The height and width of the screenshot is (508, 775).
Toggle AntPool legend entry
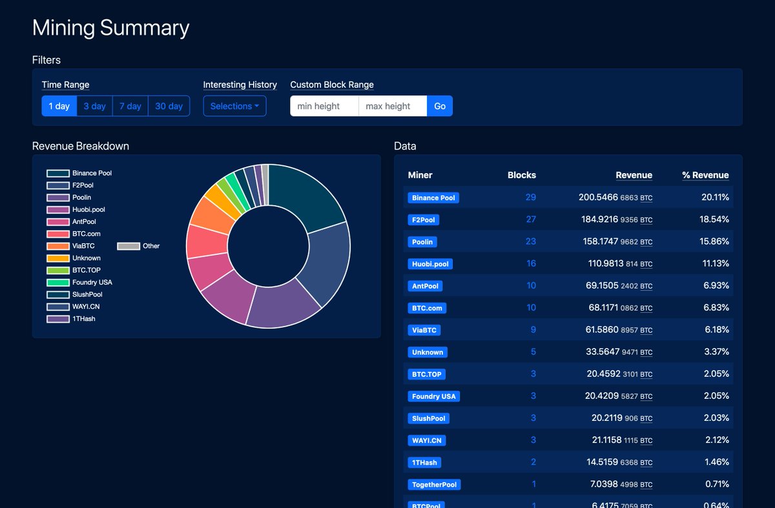(x=71, y=222)
